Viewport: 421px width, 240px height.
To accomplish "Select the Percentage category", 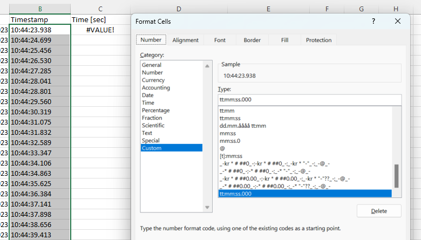I will point(172,110).
